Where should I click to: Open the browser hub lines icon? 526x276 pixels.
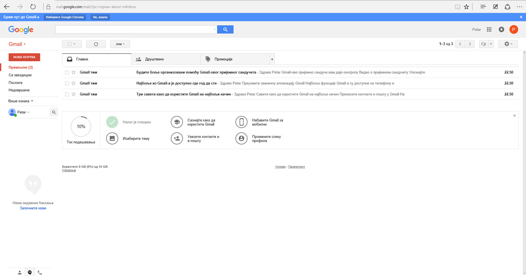483,7
